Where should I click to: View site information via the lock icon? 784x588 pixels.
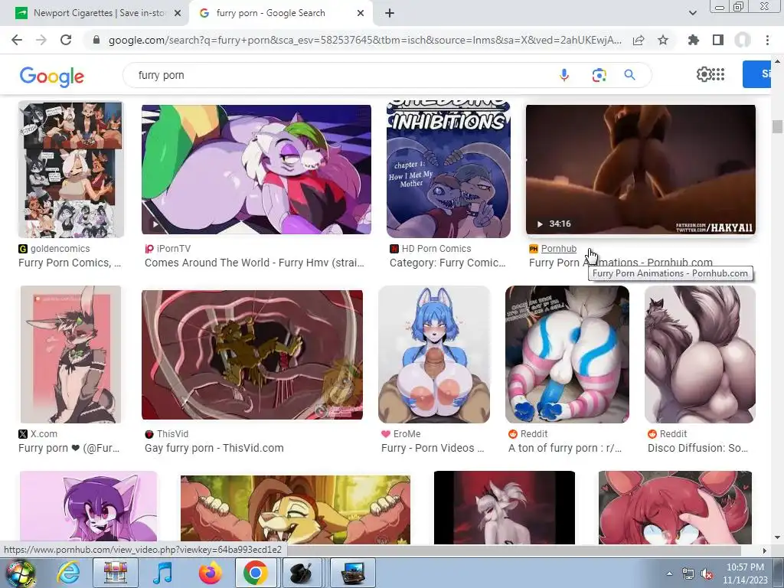(x=96, y=40)
